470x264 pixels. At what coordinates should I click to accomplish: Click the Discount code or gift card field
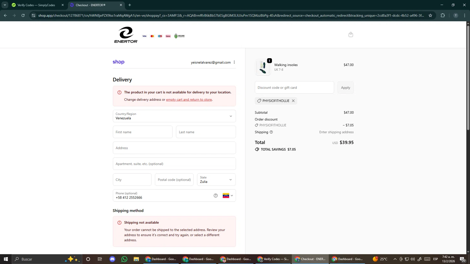pyautogui.click(x=294, y=88)
